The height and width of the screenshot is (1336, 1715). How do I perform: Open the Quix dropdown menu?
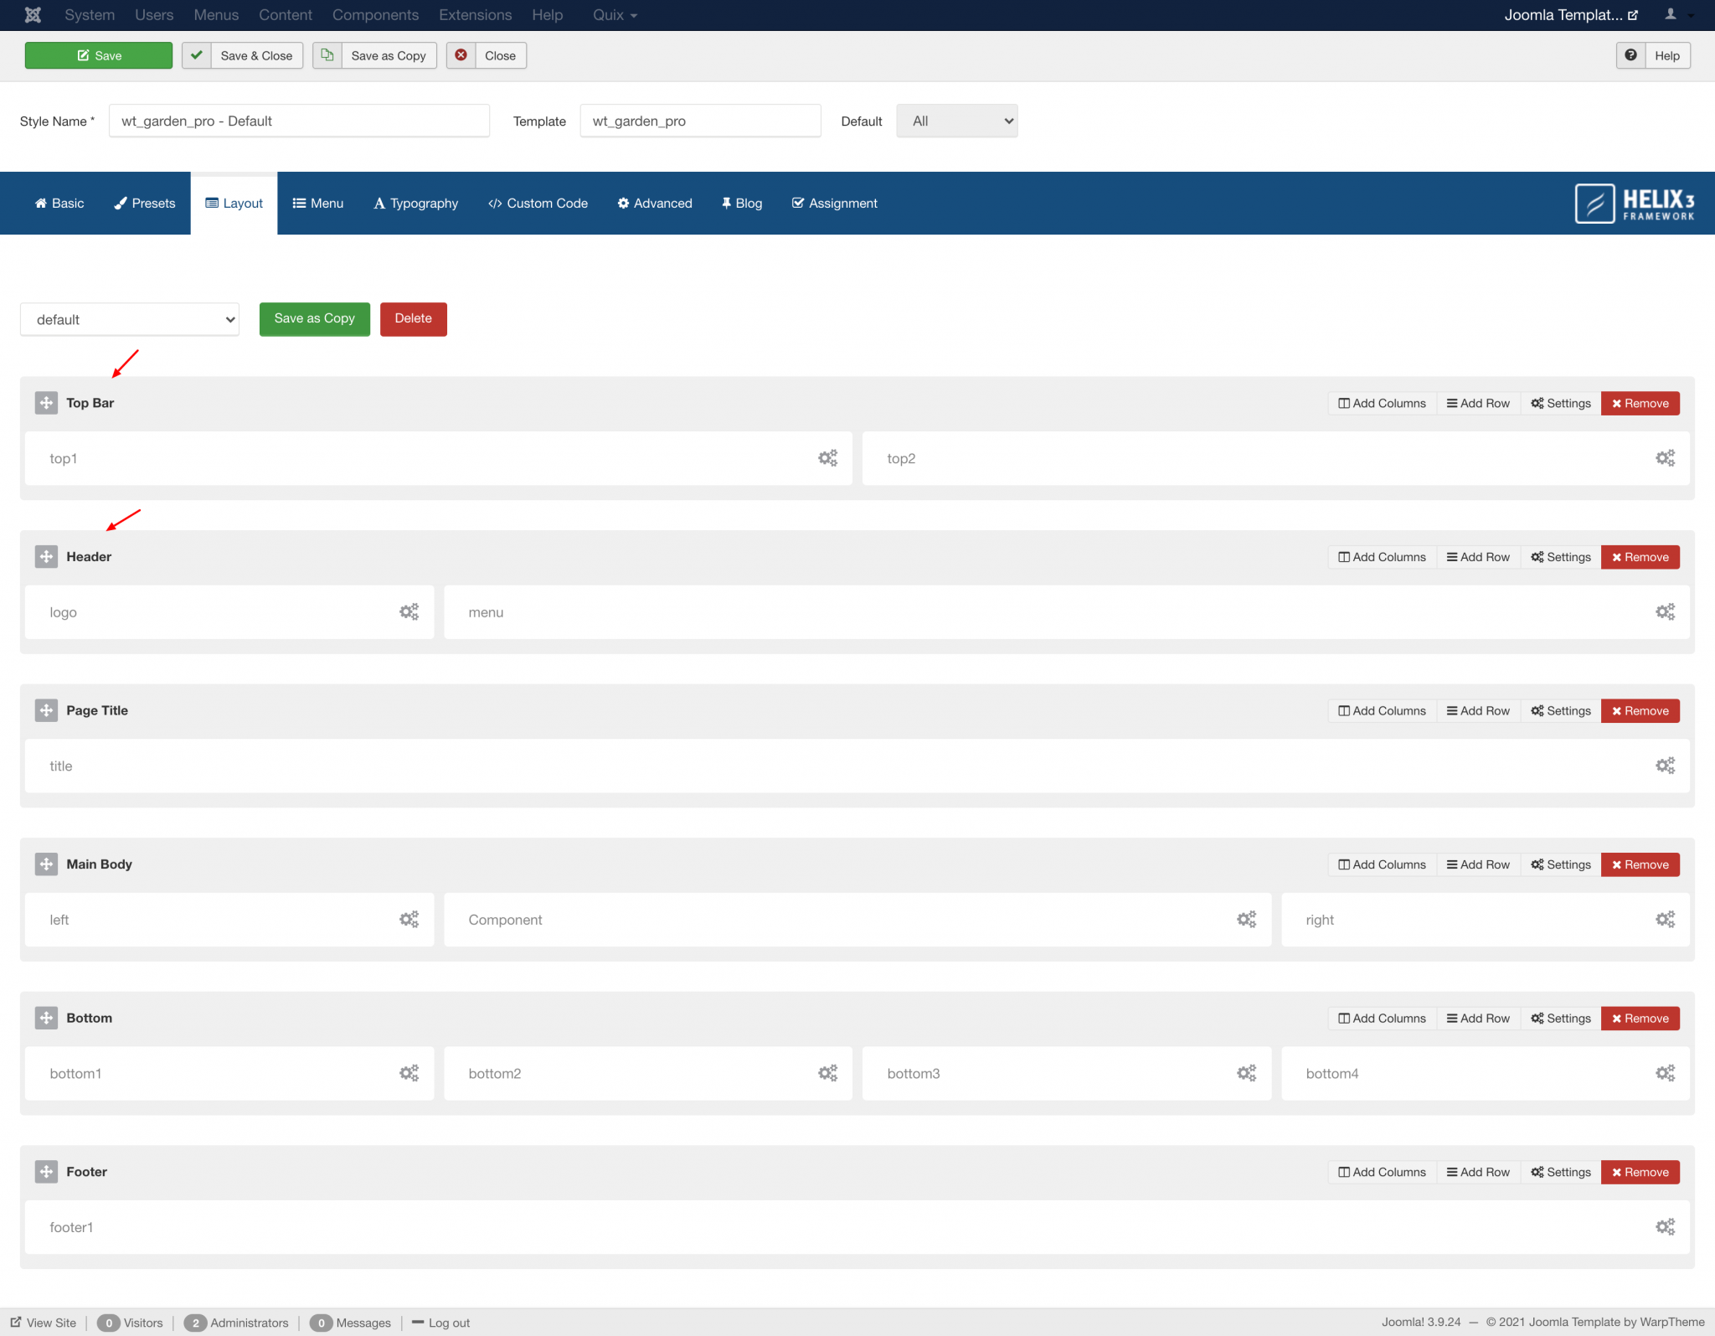point(615,15)
